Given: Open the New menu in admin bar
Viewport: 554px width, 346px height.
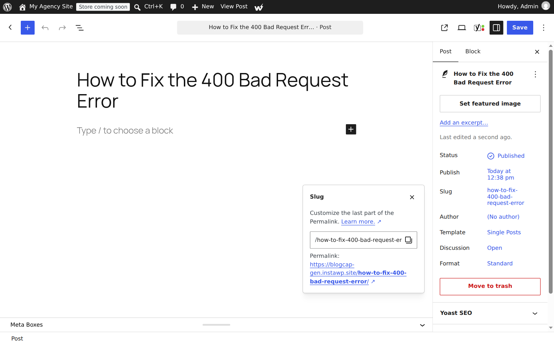Looking at the screenshot, I should (x=203, y=7).
